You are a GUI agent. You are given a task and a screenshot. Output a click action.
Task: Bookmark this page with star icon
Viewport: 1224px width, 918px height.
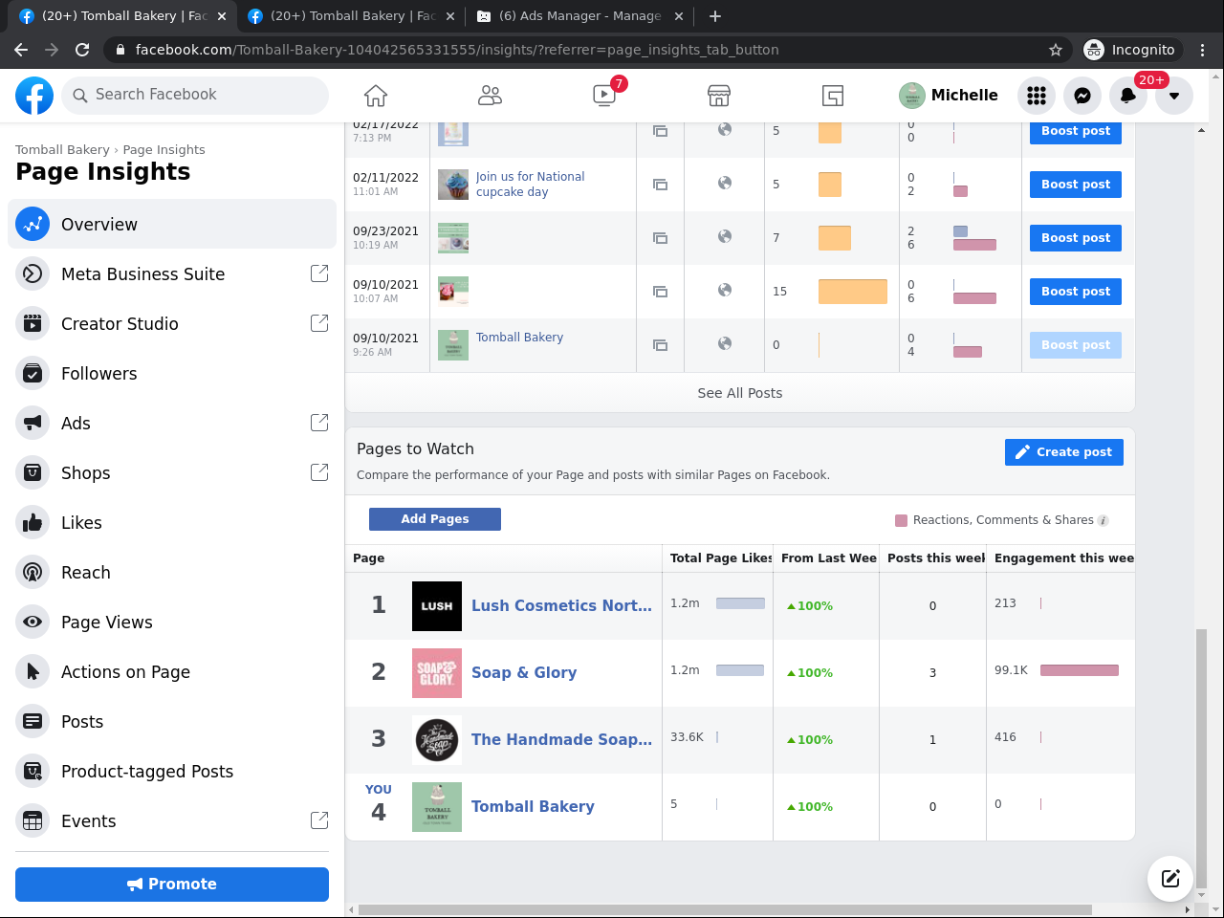1056,50
